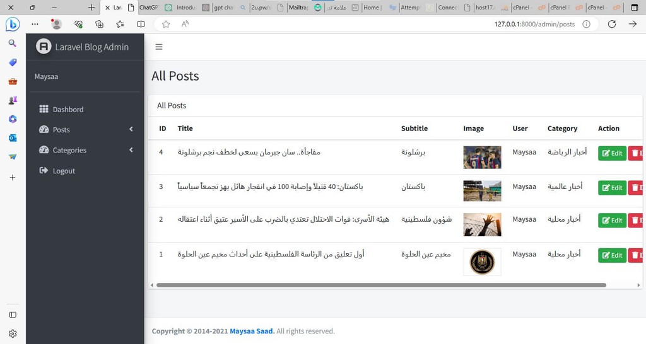Viewport: 646px width, 344px height.
Task: Open Browser essentials heart icon
Action: (x=78, y=25)
